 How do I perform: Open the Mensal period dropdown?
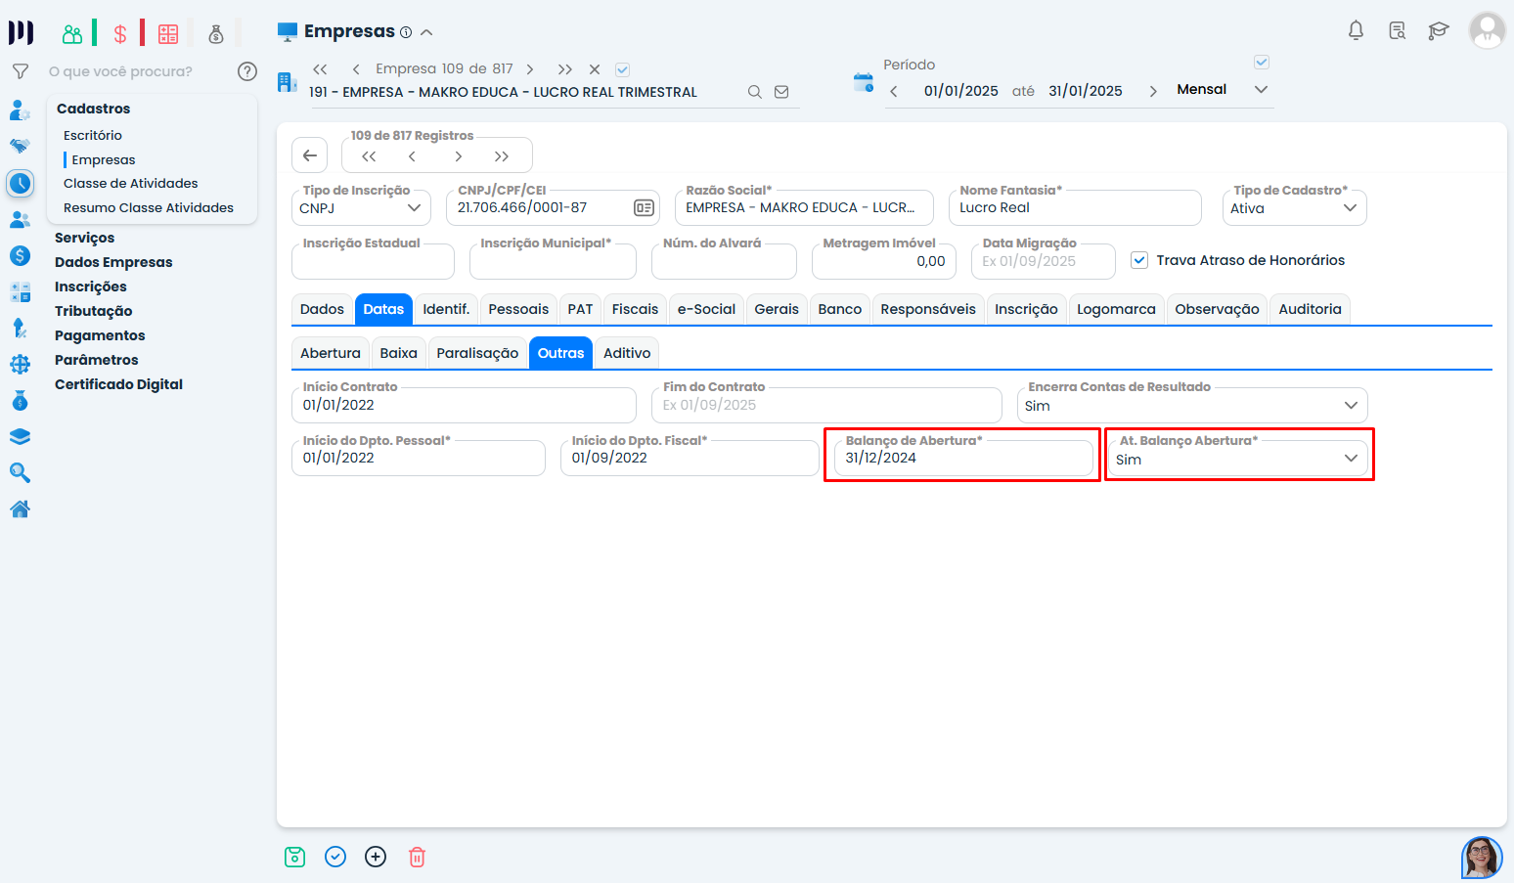point(1222,89)
